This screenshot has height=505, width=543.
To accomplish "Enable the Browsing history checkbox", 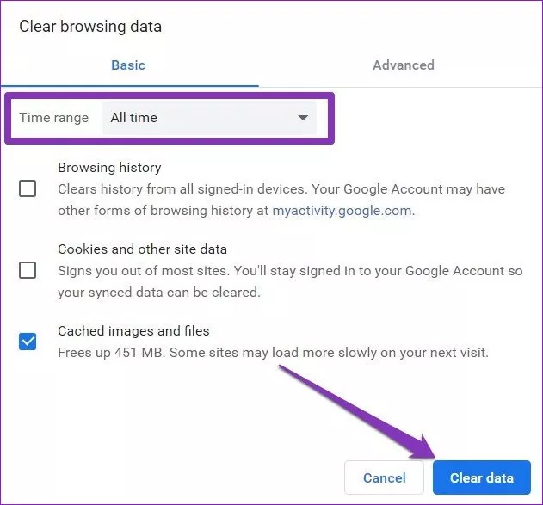I will 28,188.
